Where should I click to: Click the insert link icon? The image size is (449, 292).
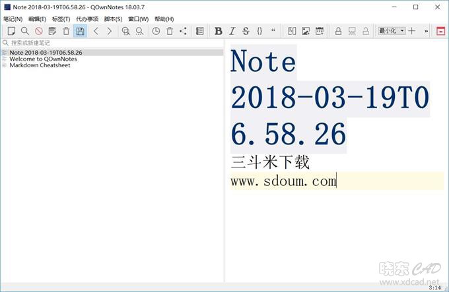click(292, 31)
